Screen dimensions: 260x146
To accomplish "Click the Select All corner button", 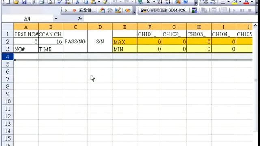I will (x=8, y=27).
